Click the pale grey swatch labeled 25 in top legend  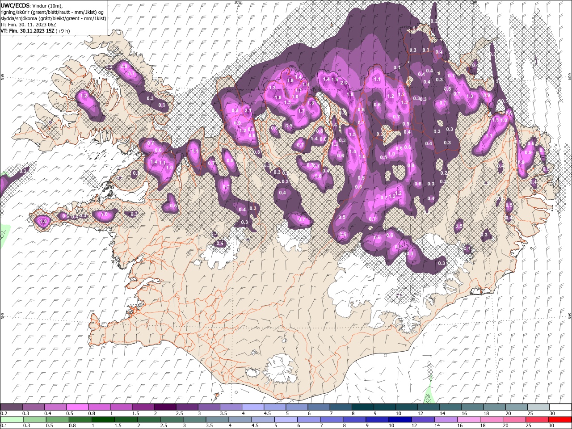[538, 407]
